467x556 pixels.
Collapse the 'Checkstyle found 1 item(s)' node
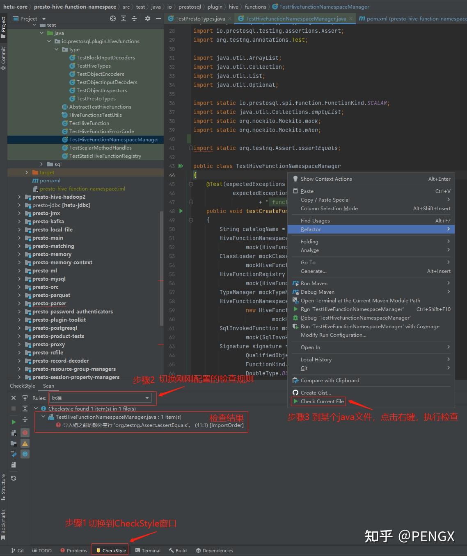(36, 408)
